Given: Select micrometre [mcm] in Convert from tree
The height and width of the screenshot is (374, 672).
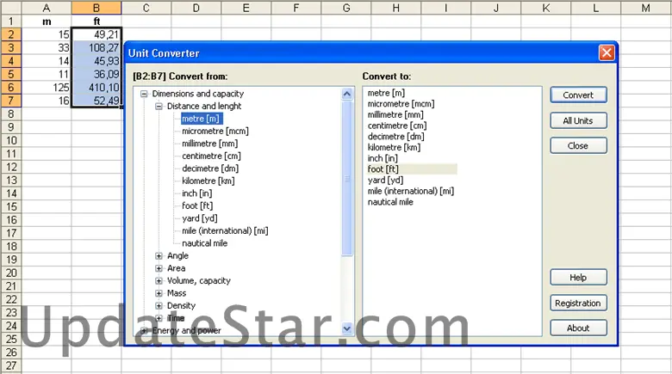Looking at the screenshot, I should pyautogui.click(x=215, y=131).
